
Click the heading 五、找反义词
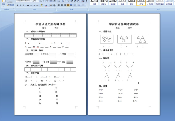[33, 73]
